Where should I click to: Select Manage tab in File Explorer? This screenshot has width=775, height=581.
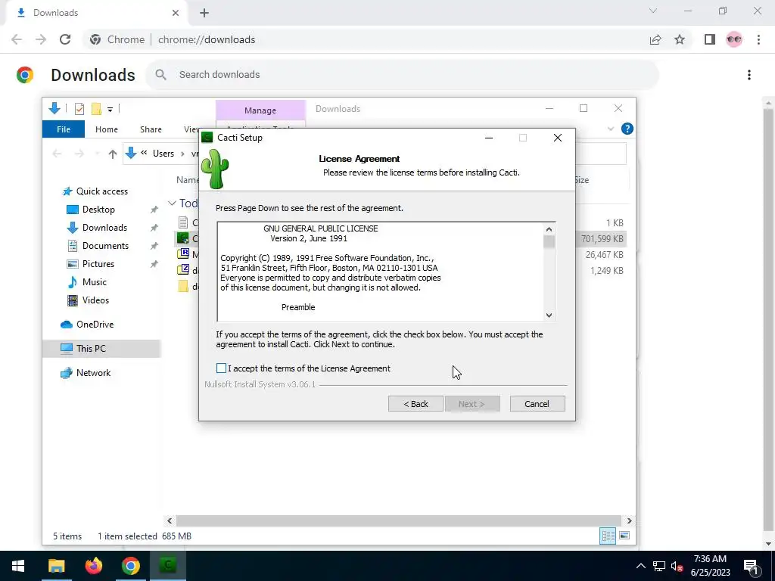point(260,110)
